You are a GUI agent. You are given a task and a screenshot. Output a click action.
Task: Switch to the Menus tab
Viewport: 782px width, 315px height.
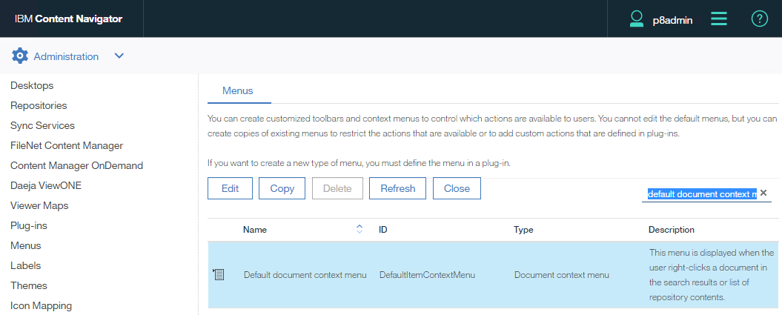click(238, 90)
